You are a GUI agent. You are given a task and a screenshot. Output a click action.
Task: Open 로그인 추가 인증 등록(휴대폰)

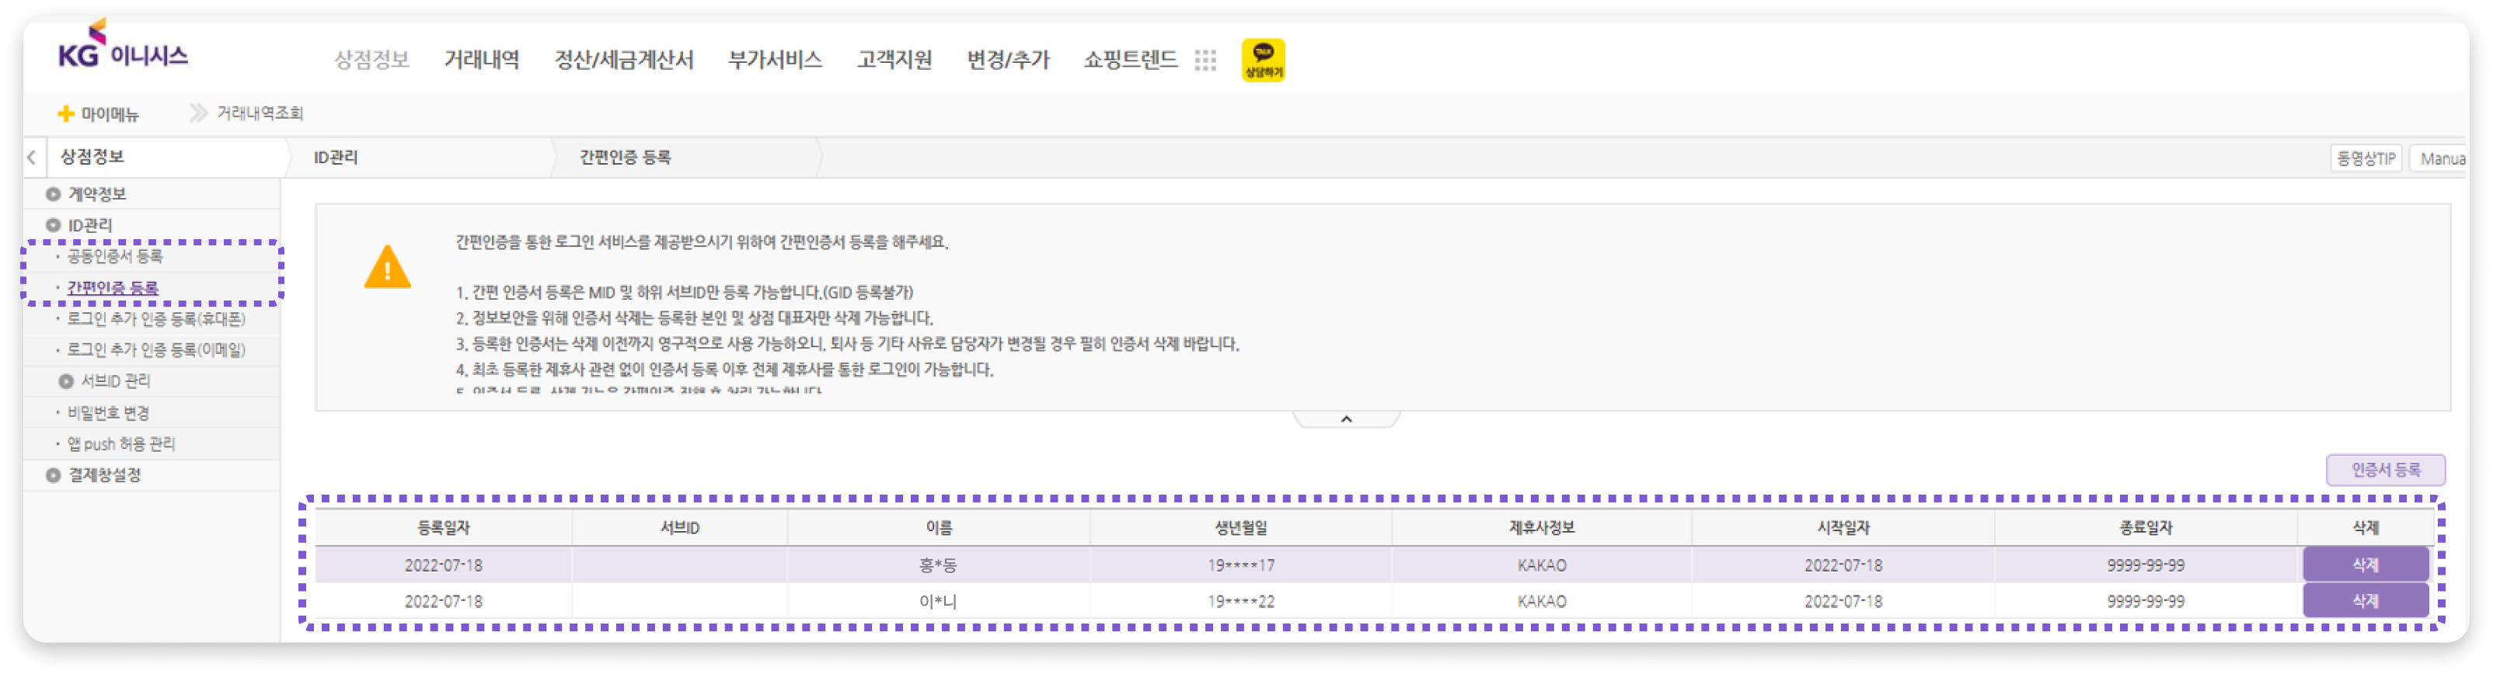(x=155, y=319)
